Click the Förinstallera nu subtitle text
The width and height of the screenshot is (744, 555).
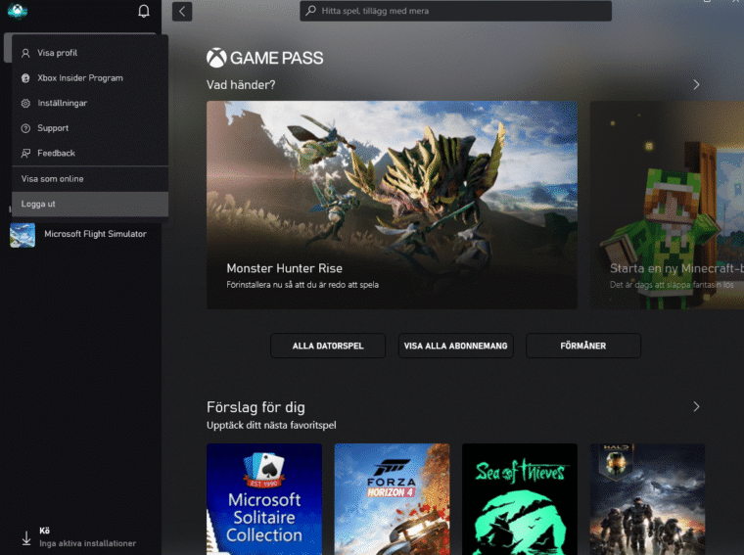302,285
